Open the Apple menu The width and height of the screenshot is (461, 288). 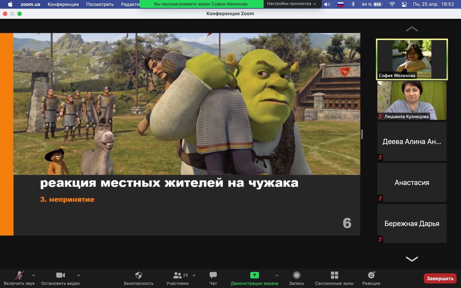tap(10, 4)
